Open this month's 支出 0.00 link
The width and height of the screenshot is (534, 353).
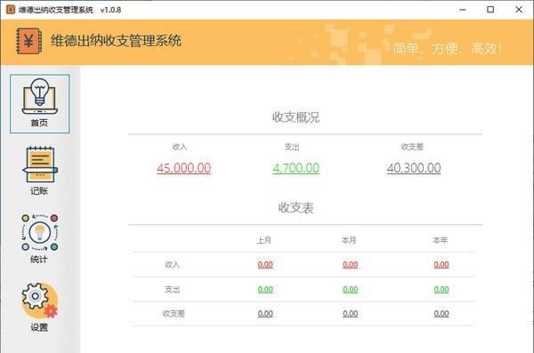[350, 289]
